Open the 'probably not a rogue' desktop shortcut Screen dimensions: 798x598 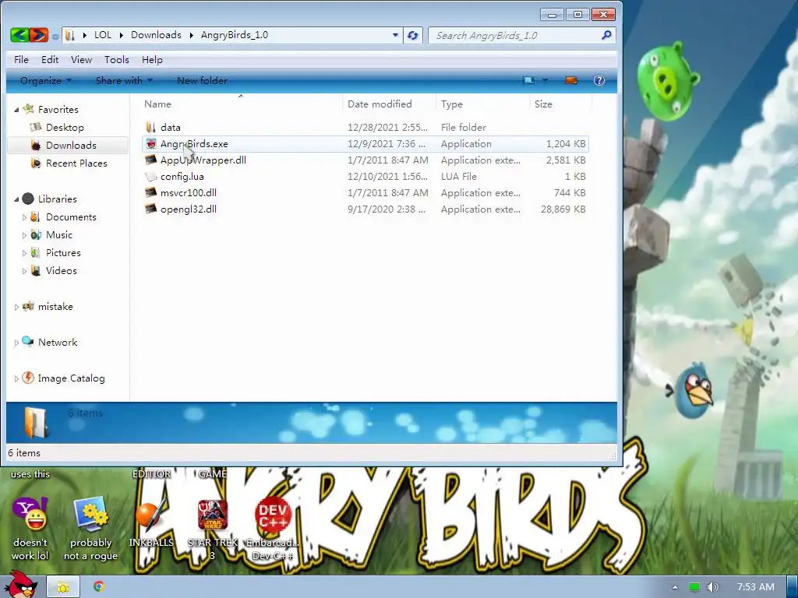coord(90,515)
